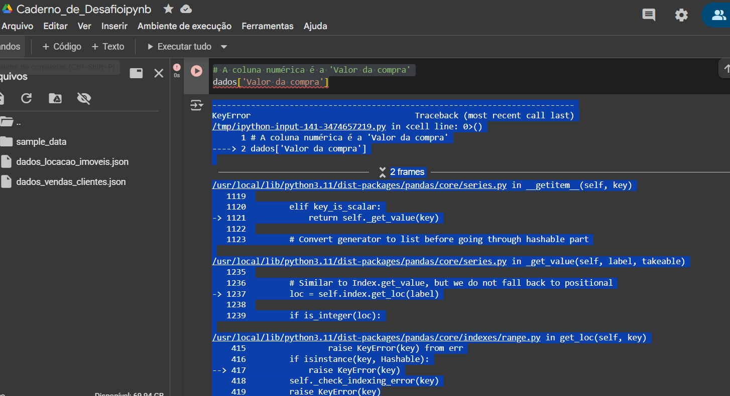Viewport: 730px width, 396px height.
Task: Run the cell with the play button
Action: point(196,72)
